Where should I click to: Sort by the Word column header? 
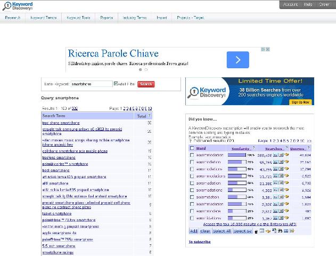click(201, 148)
